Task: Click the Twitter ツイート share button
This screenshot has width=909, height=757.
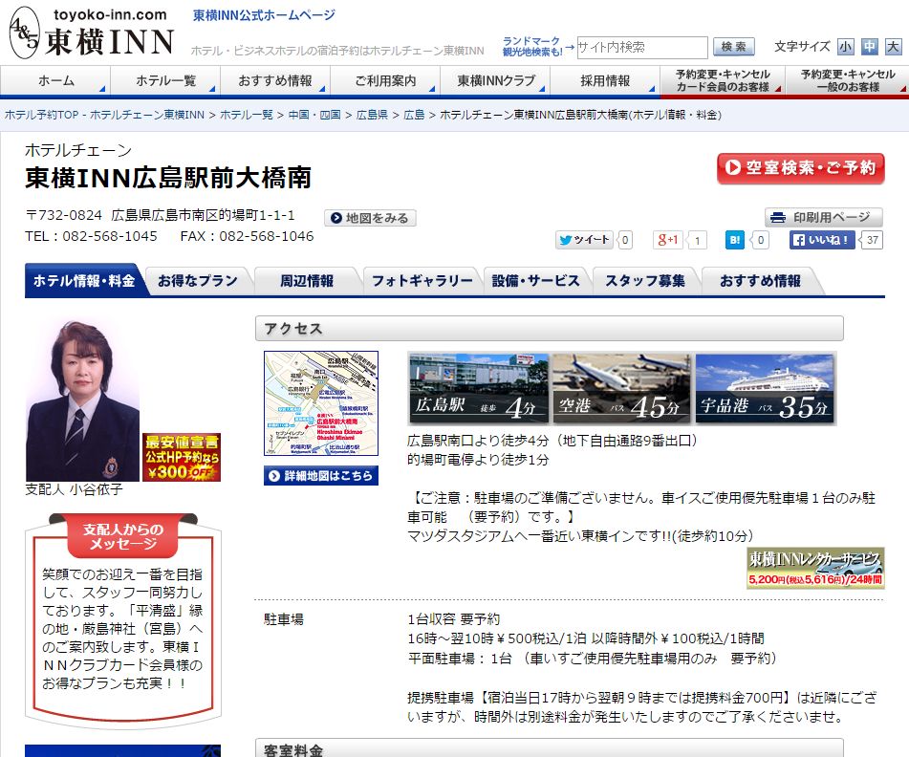Action: click(584, 239)
